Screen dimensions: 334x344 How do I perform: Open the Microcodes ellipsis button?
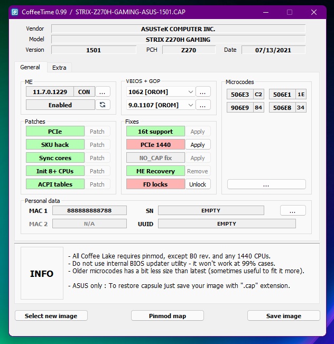tap(266, 184)
